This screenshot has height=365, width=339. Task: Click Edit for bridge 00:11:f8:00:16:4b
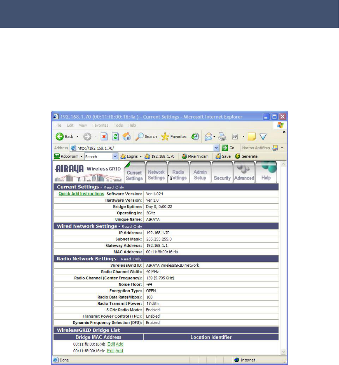(111, 344)
